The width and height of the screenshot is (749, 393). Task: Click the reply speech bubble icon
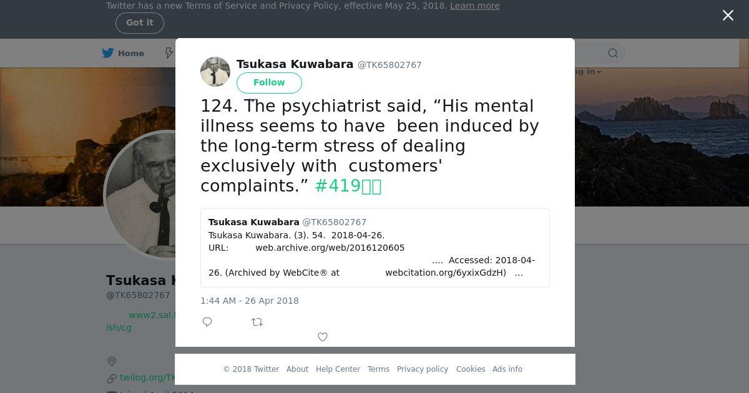[x=207, y=322]
